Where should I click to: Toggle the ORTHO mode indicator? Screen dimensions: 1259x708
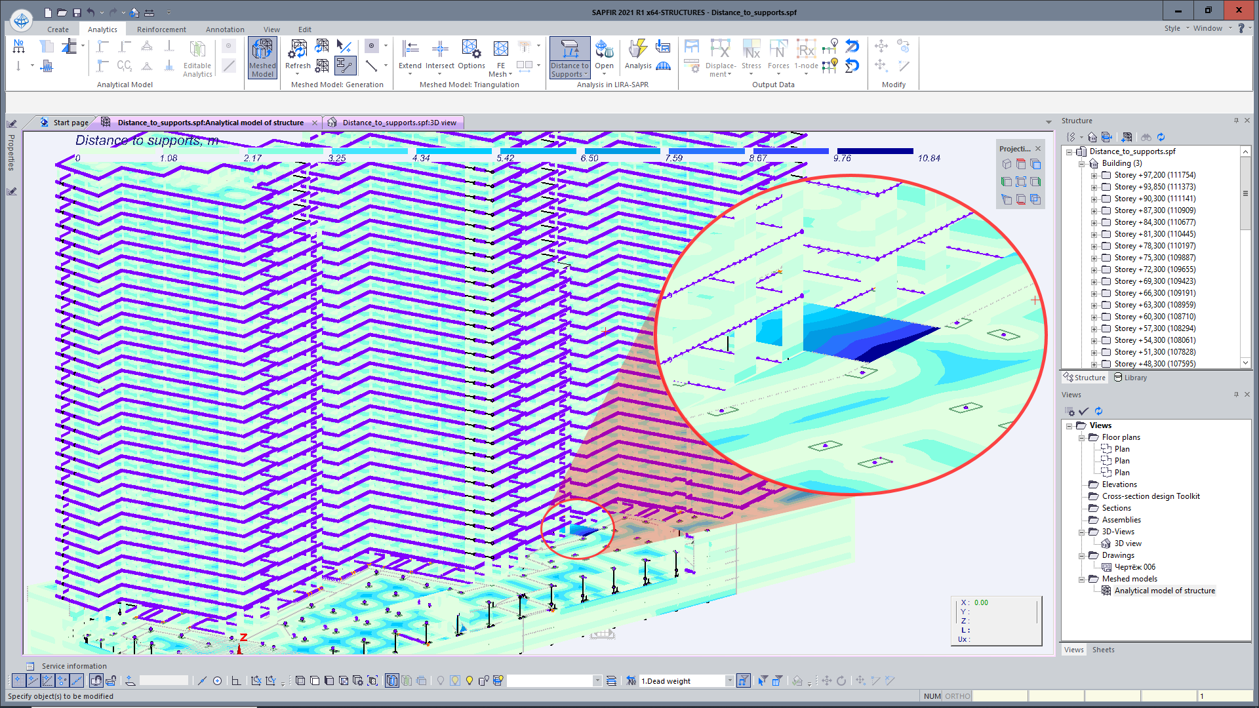point(957,696)
